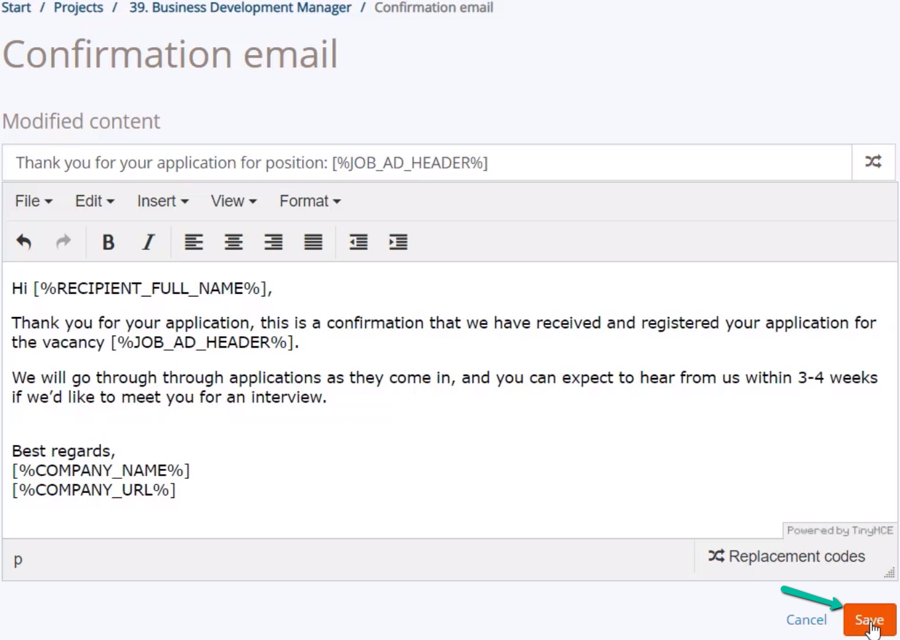
Task: Click the email subject input field
Action: point(427,162)
